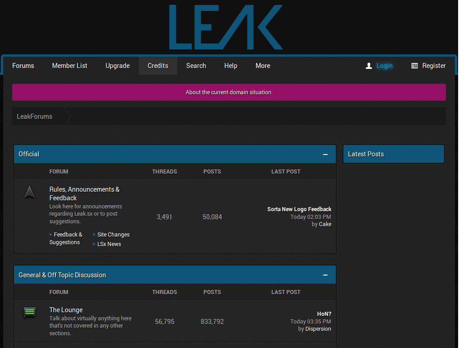This screenshot has height=348, width=464.
Task: Click POSTS header in Official table
Action: point(212,172)
